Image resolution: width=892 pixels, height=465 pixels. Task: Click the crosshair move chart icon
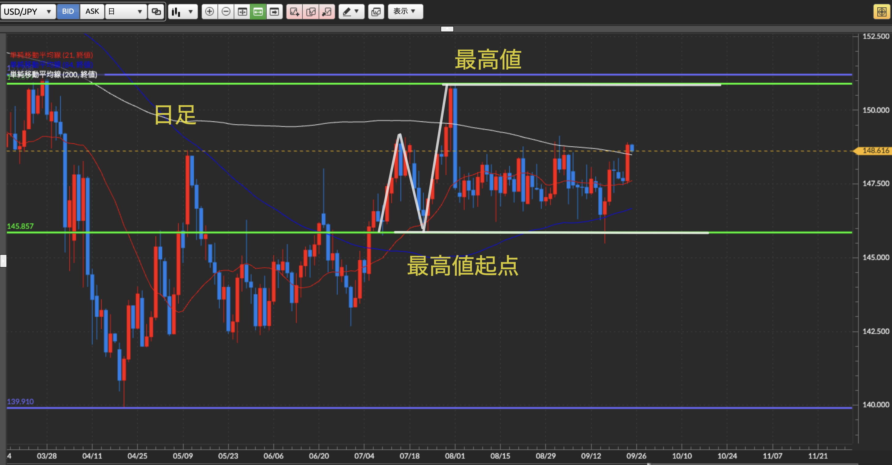[x=242, y=12]
